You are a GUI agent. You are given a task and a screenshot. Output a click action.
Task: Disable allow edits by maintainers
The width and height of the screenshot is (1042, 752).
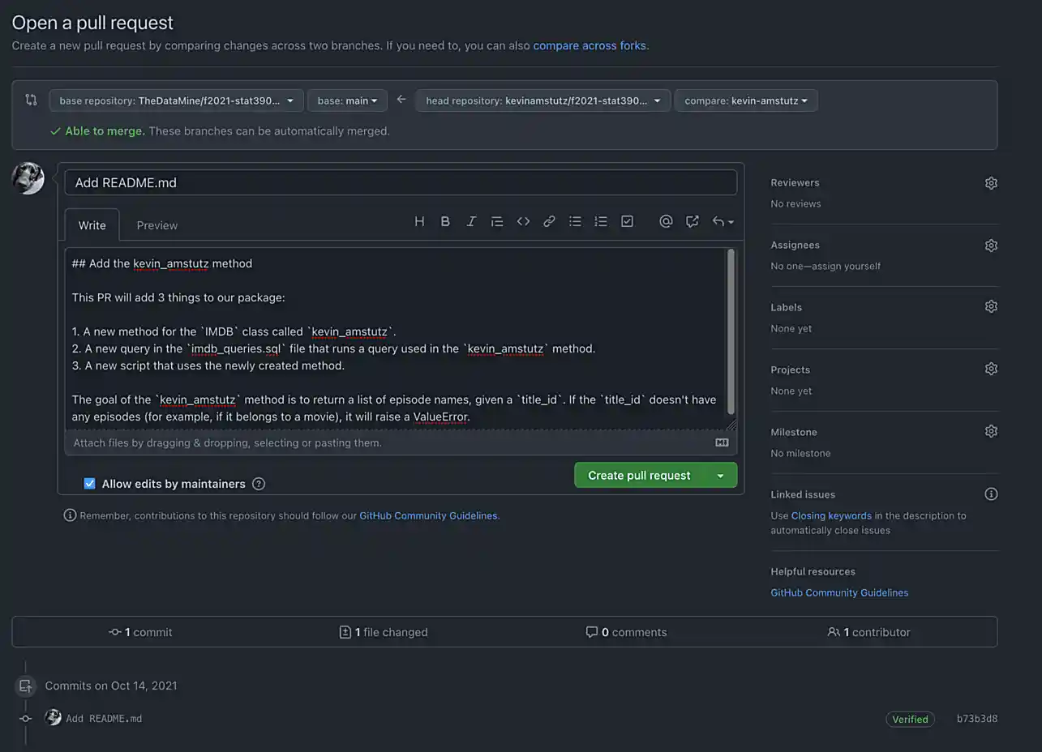(x=89, y=483)
